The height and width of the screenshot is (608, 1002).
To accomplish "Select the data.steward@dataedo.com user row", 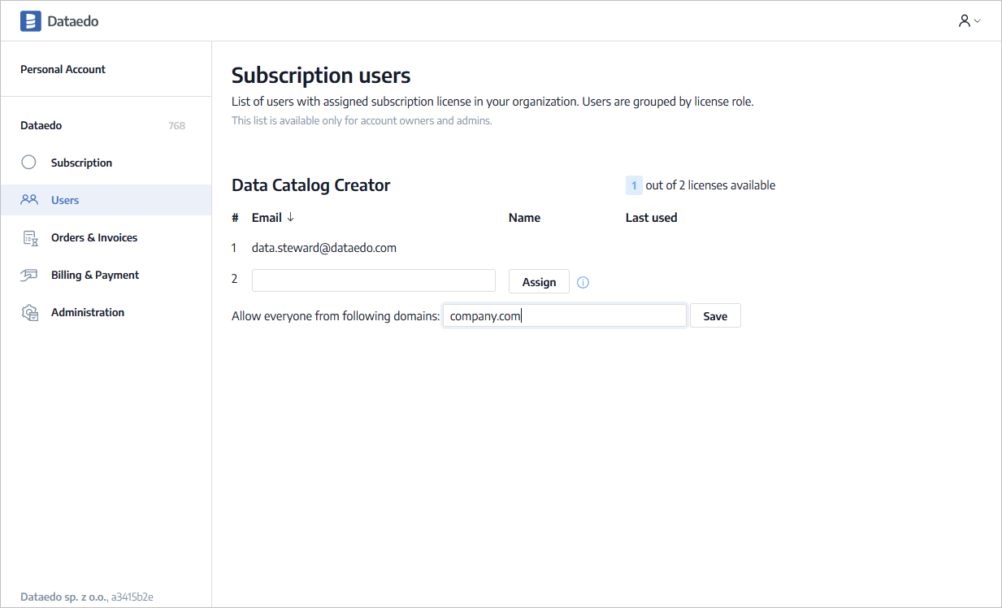I will (x=324, y=248).
